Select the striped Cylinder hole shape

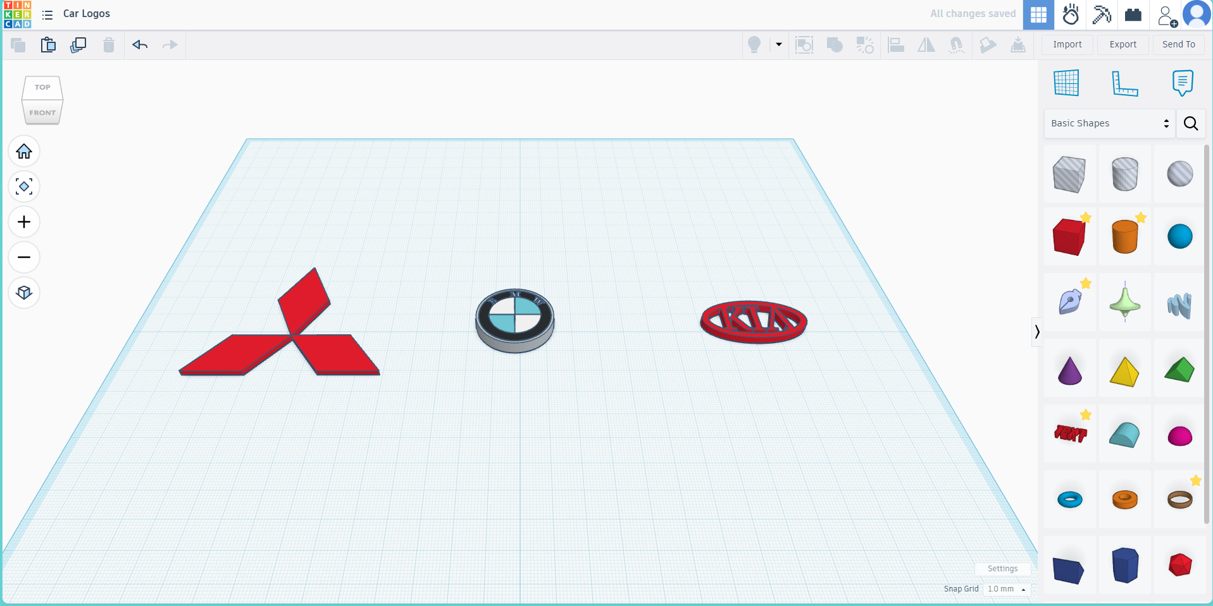click(x=1125, y=174)
